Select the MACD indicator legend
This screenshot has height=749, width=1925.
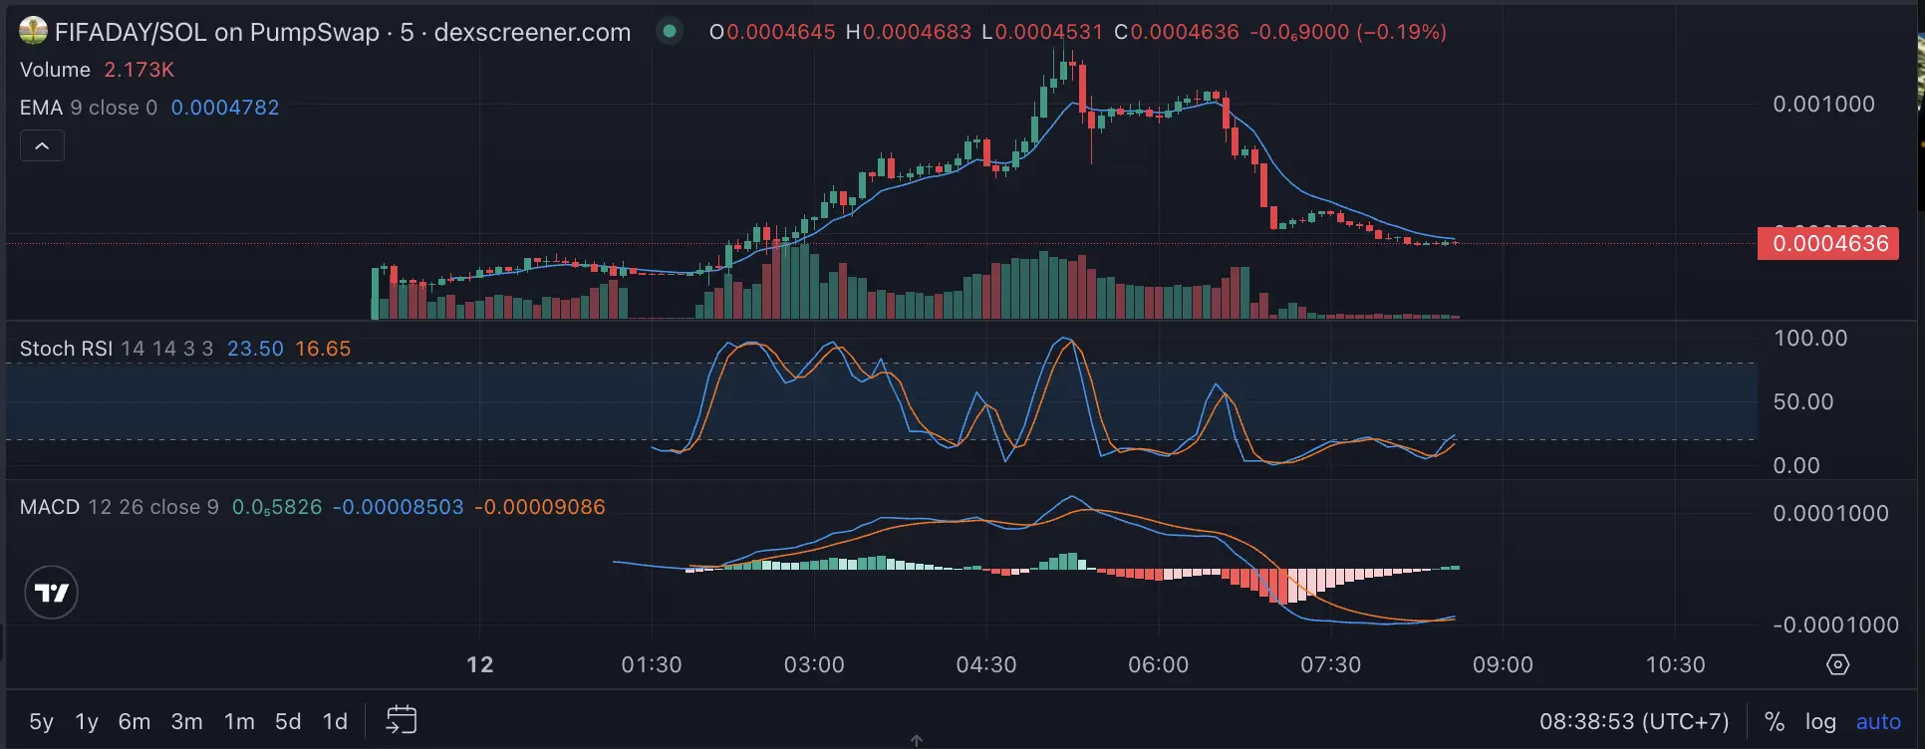pyautogui.click(x=120, y=507)
